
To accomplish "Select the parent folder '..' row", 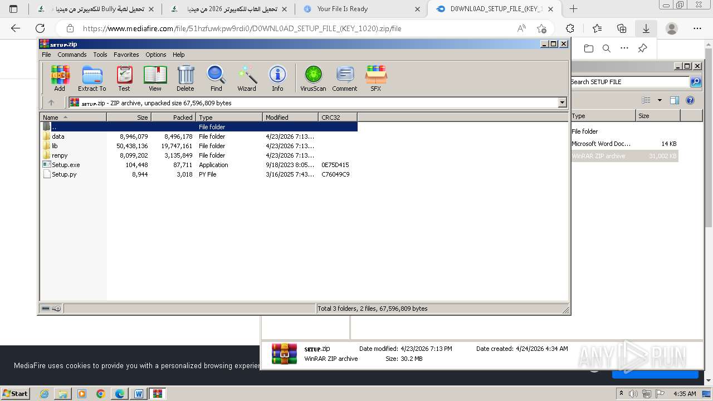I will click(x=199, y=127).
